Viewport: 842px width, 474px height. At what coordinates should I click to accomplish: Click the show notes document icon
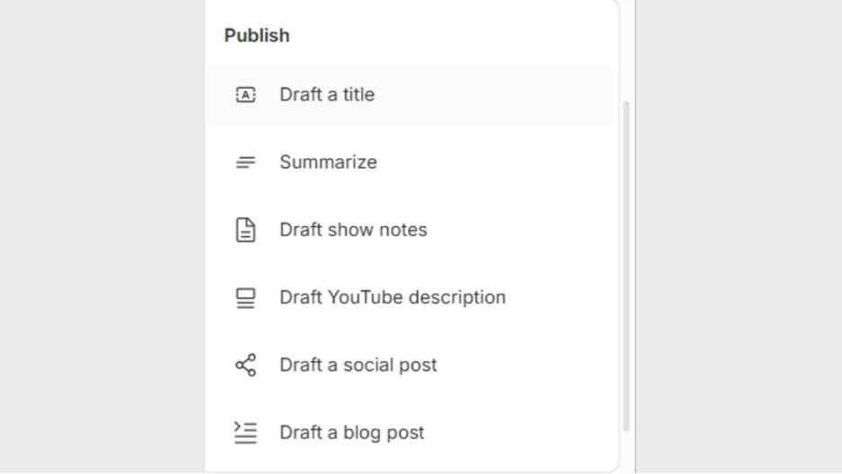click(x=245, y=230)
